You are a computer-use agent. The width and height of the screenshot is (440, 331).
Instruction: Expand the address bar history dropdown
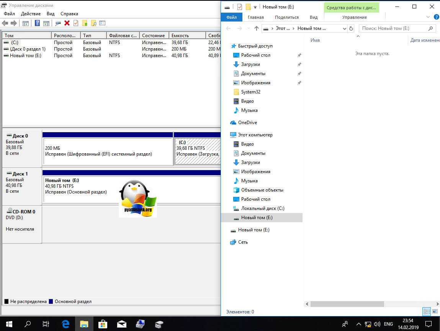click(344, 28)
